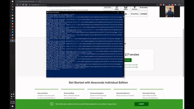Click the blue extension icon in toolbar

coord(169,5)
